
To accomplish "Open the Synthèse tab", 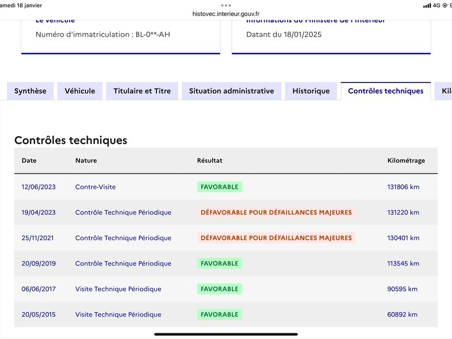I will (x=31, y=91).
